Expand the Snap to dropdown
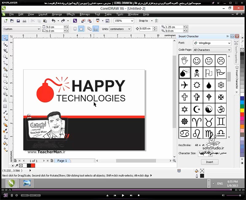The image size is (246, 200). (x=152, y=21)
